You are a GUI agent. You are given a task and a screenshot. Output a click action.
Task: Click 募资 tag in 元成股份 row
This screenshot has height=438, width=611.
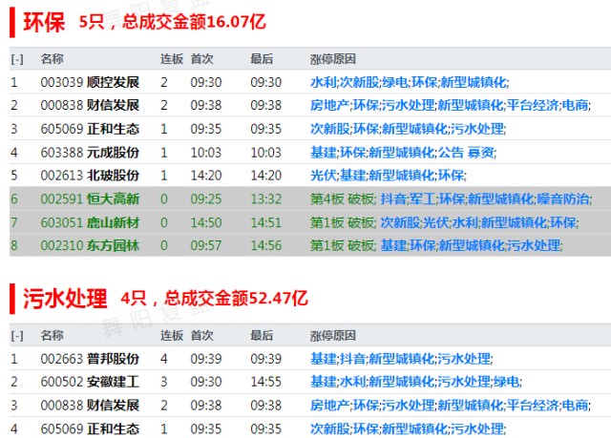[x=481, y=153]
